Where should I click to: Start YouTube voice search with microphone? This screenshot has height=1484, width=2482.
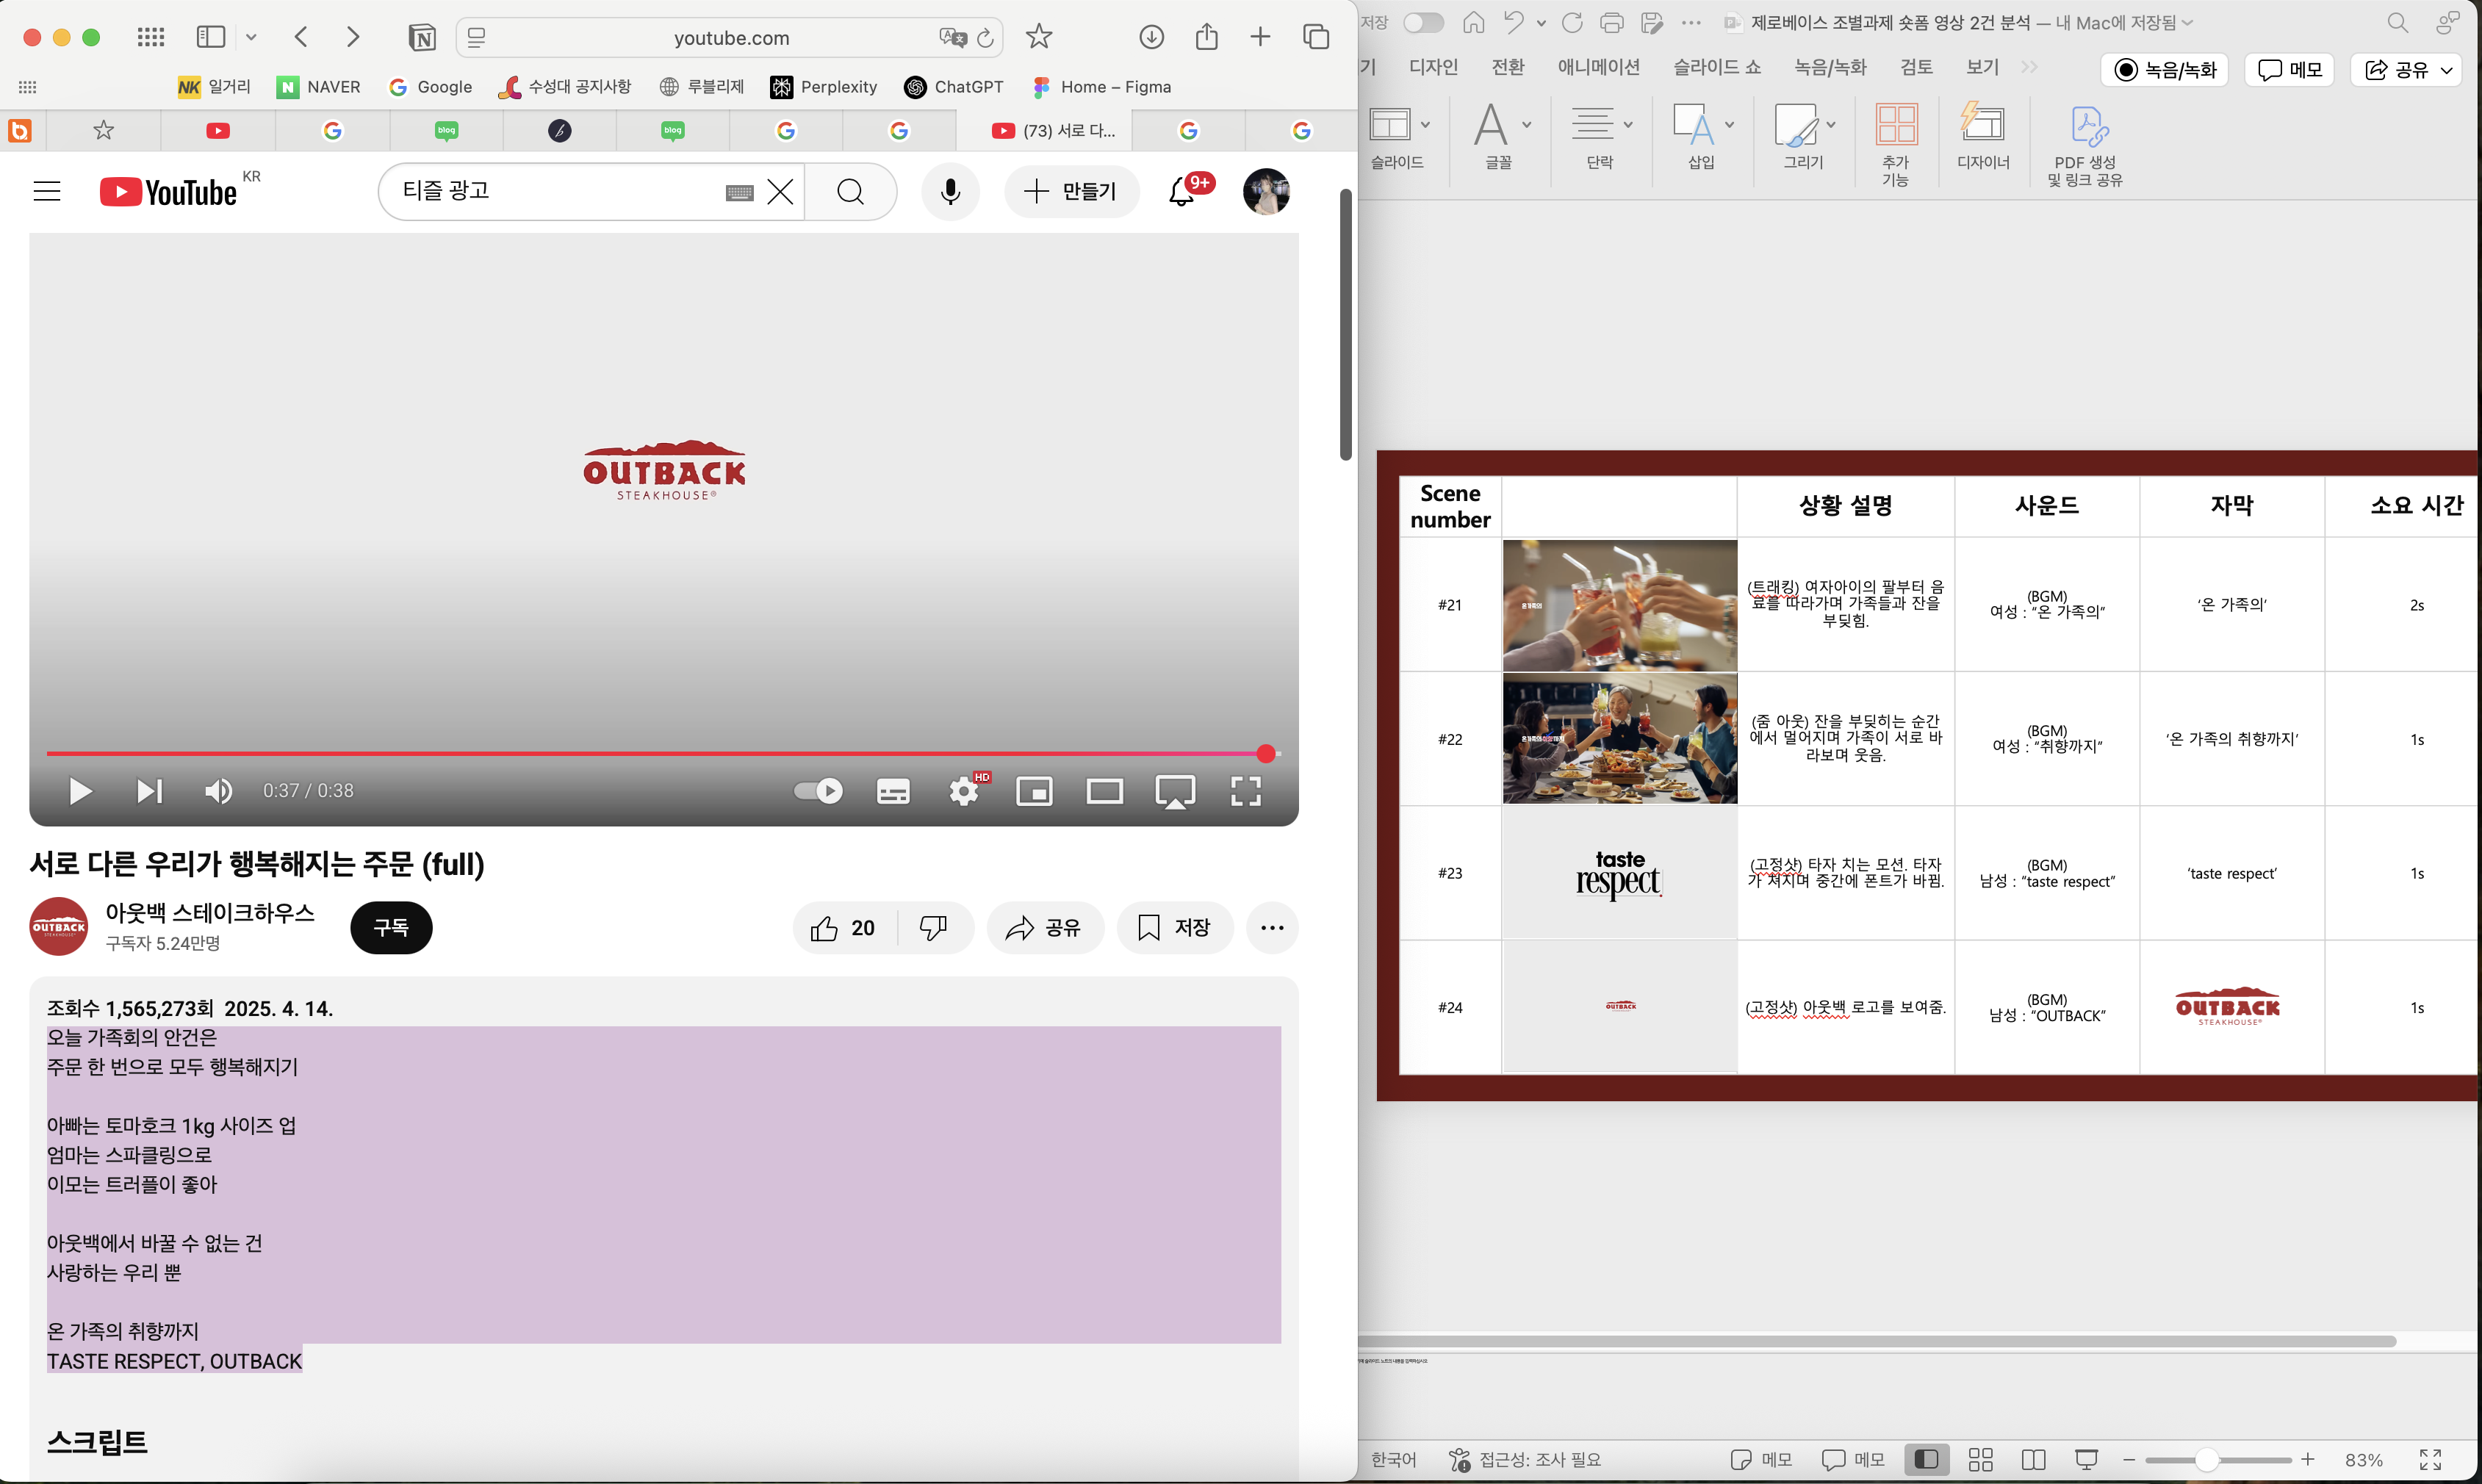pyautogui.click(x=950, y=191)
